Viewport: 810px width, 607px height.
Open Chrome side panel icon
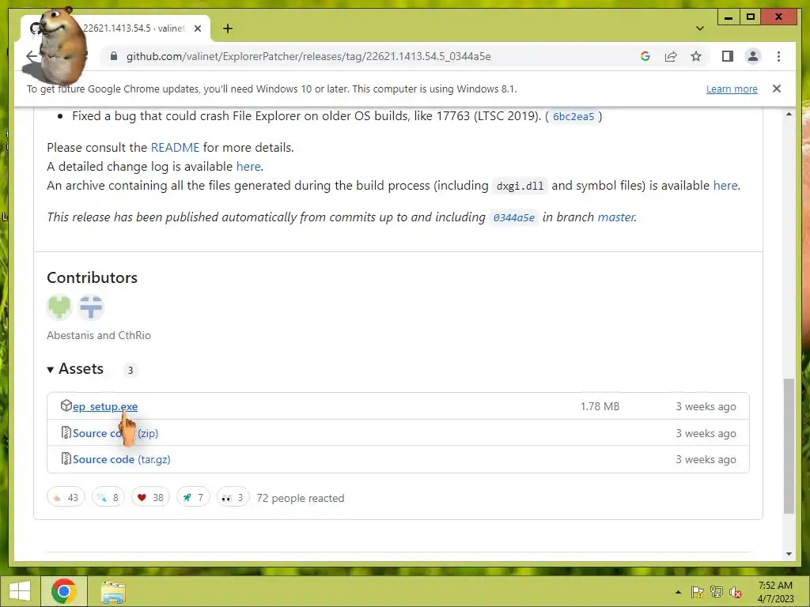pos(728,56)
